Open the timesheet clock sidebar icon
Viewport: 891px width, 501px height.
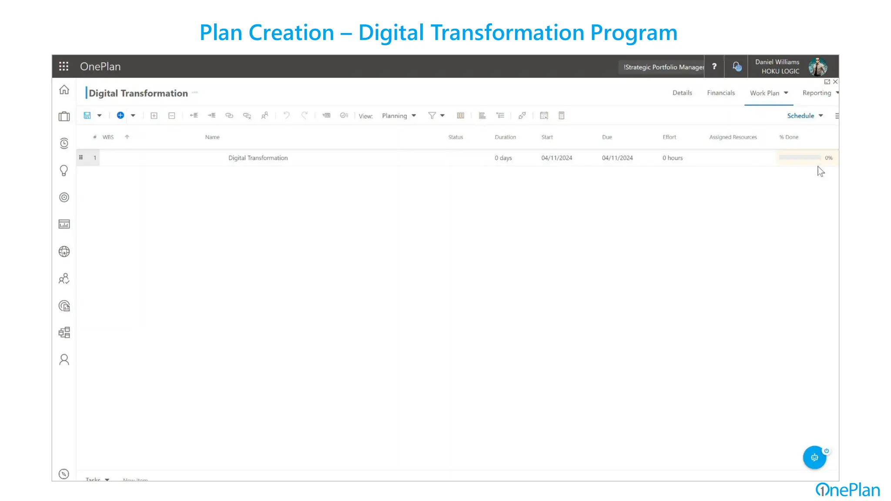[x=64, y=143]
